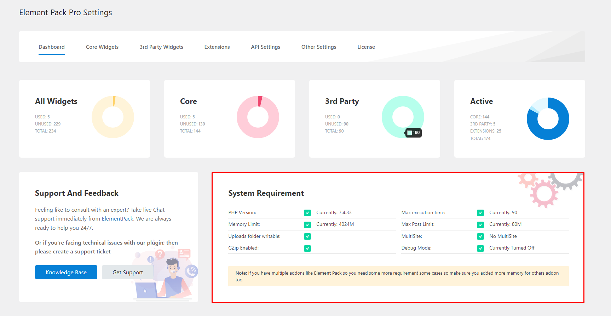Screen dimensions: 611x316
Task: Switch to the Core Widgets tab
Action: tap(102, 47)
